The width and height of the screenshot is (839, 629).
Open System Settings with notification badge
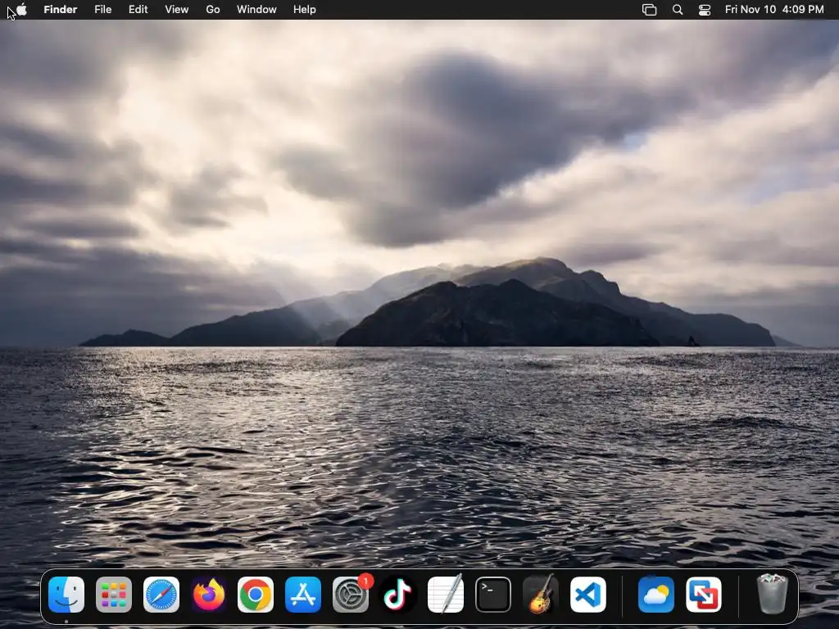(351, 595)
